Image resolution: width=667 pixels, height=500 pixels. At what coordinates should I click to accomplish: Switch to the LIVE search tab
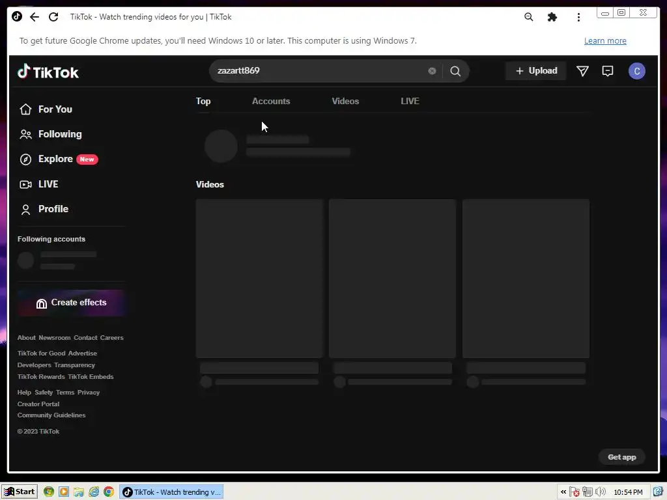[410, 101]
